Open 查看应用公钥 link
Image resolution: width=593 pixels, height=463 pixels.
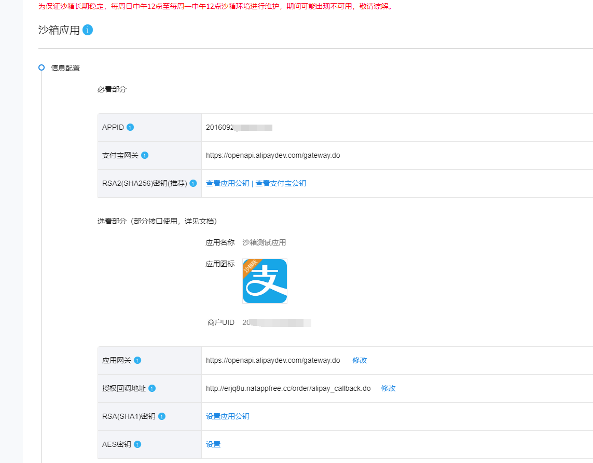(x=227, y=183)
